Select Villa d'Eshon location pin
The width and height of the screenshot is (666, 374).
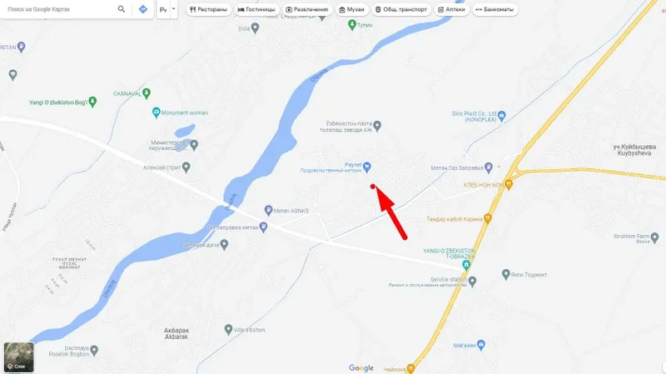click(x=228, y=329)
